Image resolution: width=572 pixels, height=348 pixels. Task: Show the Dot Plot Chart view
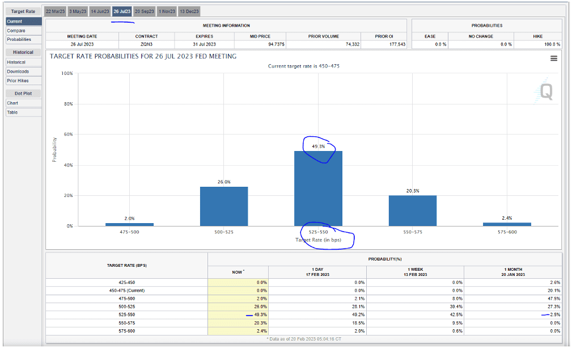pyautogui.click(x=23, y=103)
